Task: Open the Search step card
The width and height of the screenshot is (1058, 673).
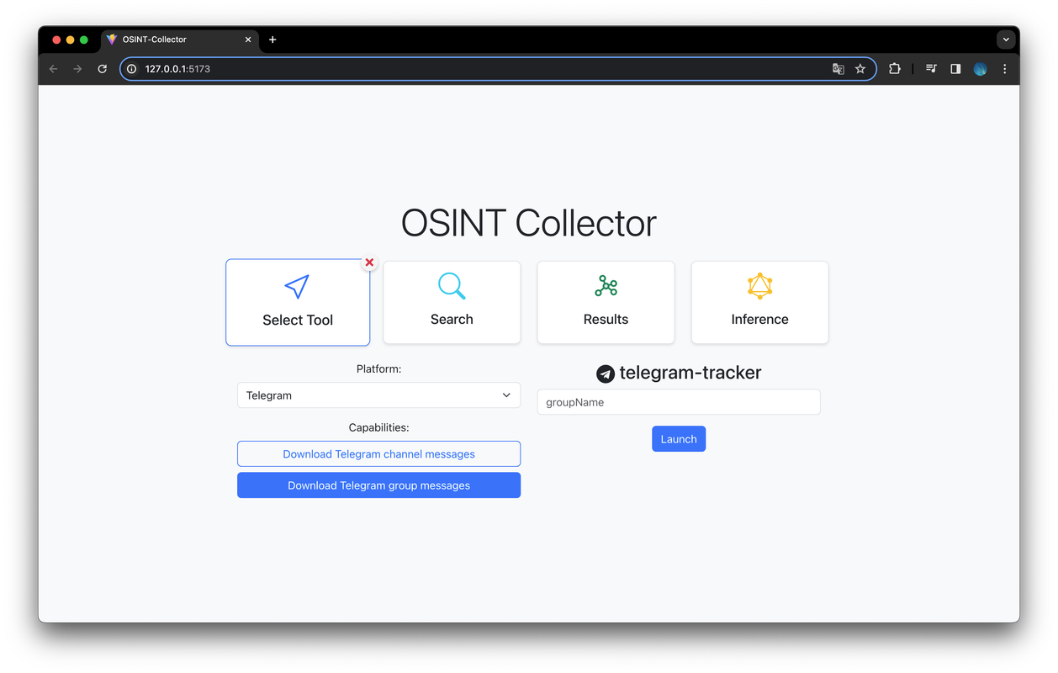Action: click(452, 302)
